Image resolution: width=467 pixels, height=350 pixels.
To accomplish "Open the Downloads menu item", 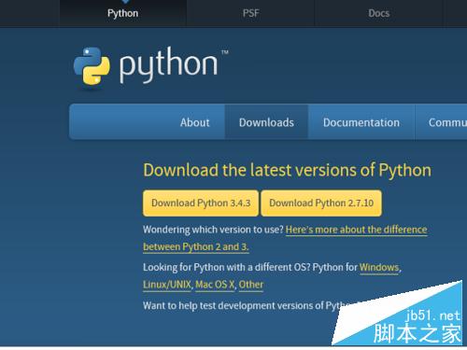I will click(x=266, y=122).
